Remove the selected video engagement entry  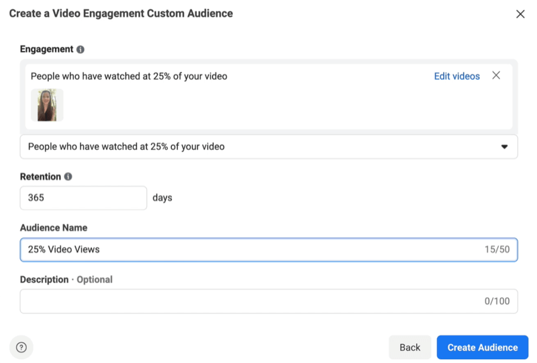(x=496, y=75)
